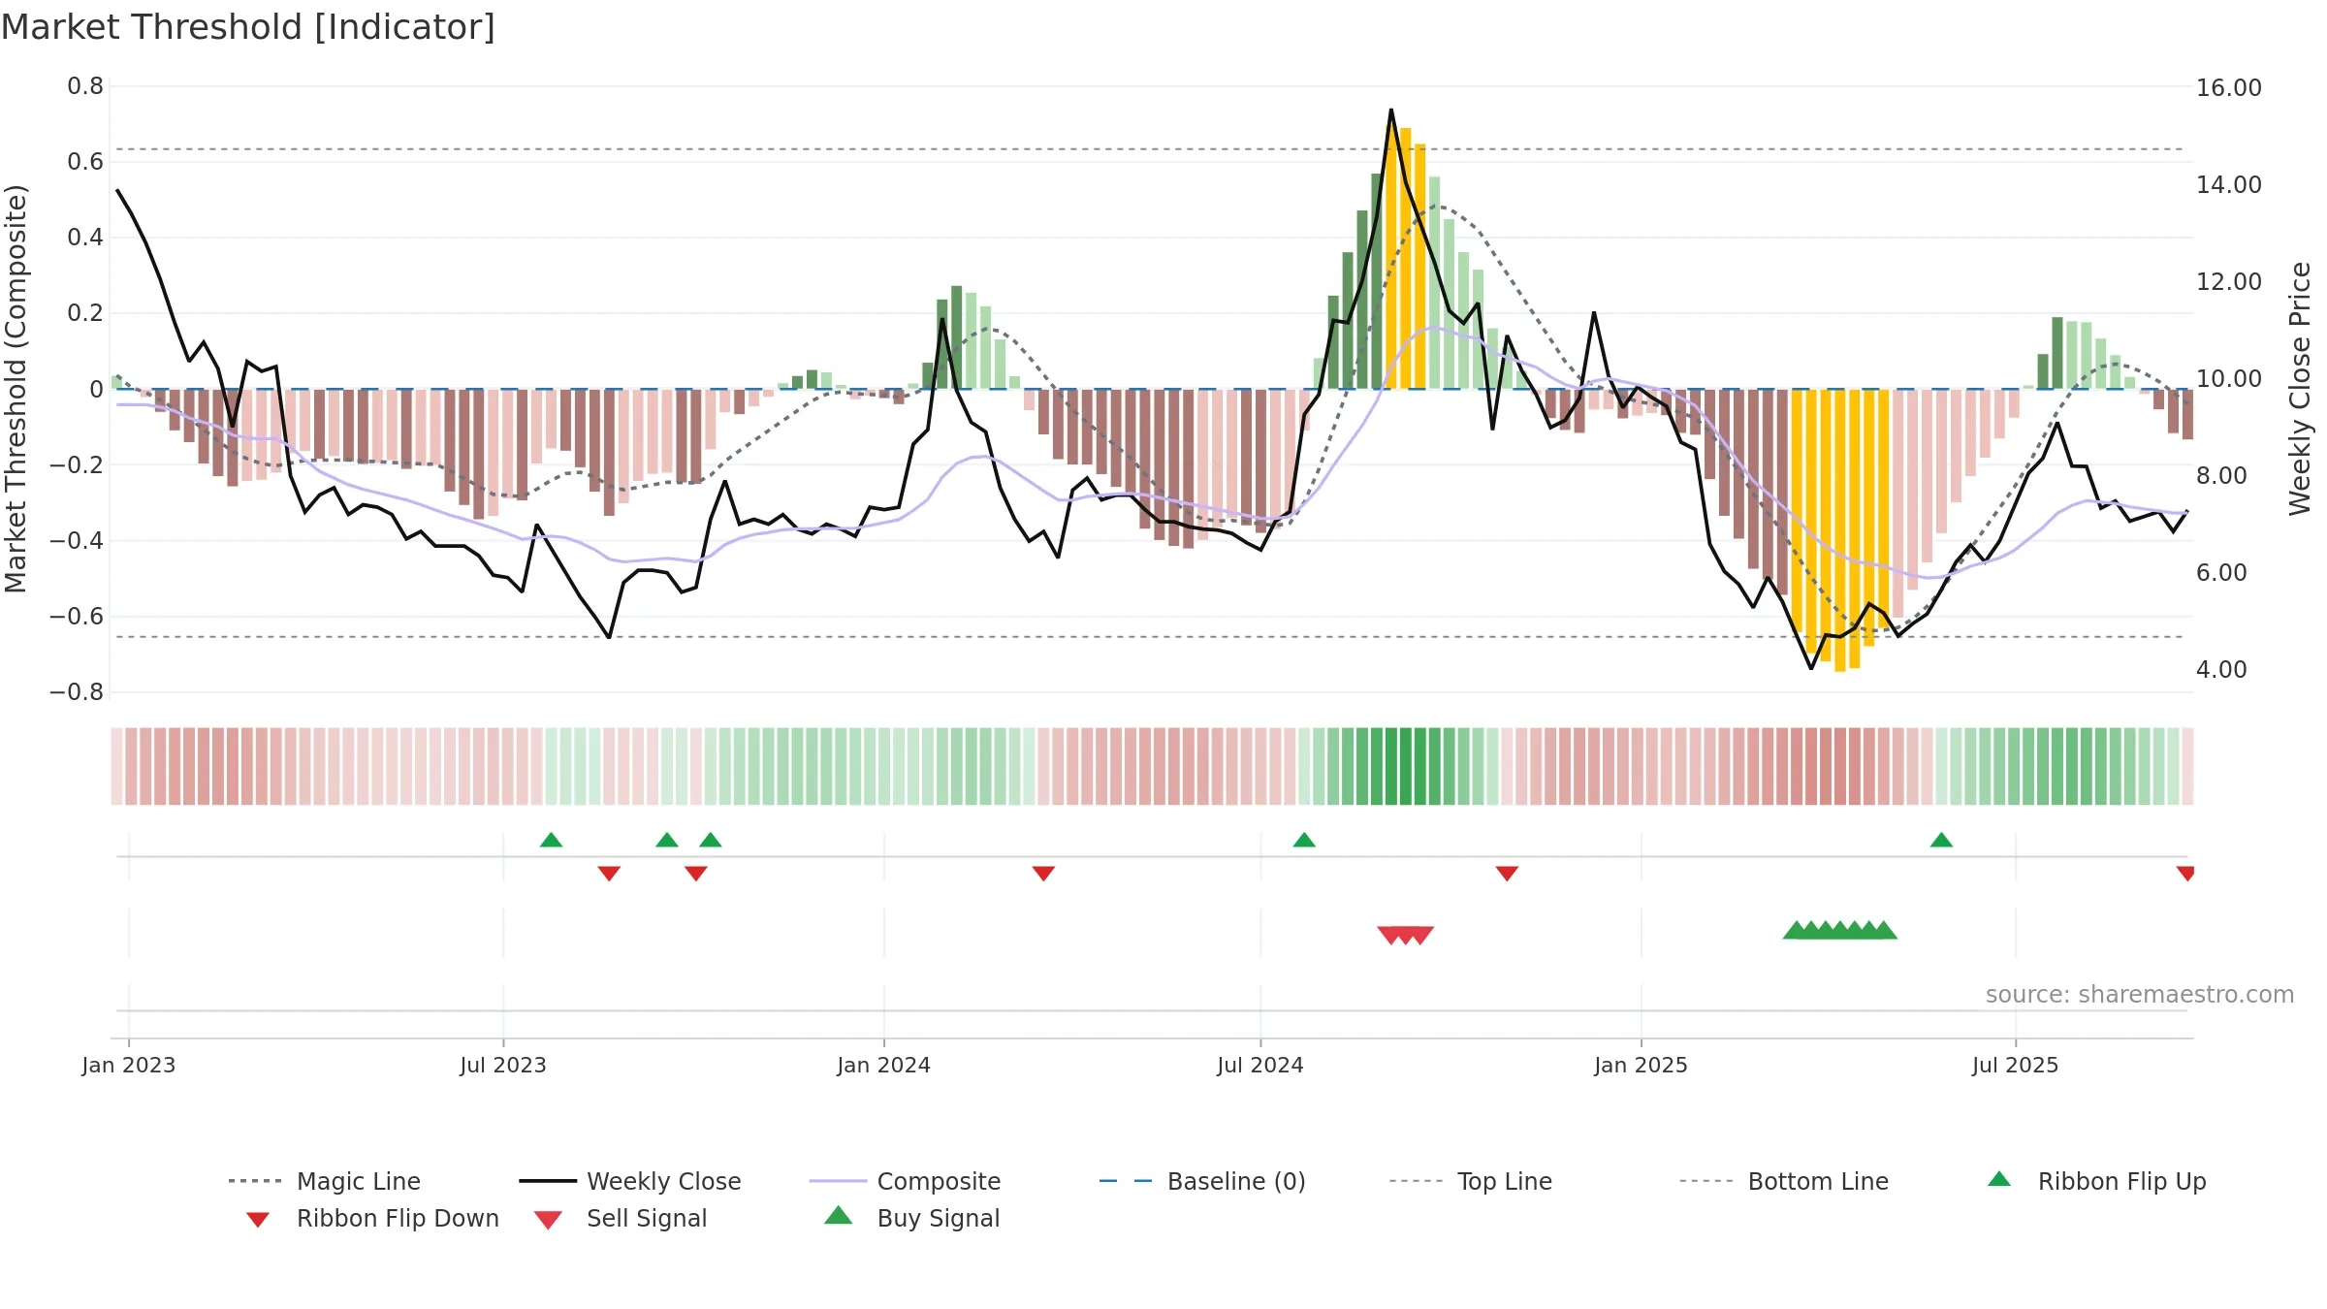The width and height of the screenshot is (2327, 1309).
Task: Click the red triangle icon beside Ribbon Flip Down
Action: [x=258, y=1220]
